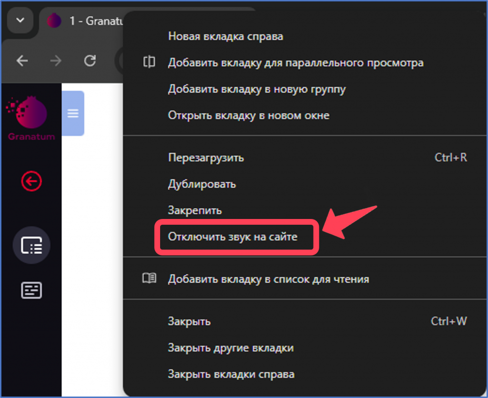This screenshot has width=488, height=398.
Task: Click the split view icon in menu
Action: tap(149, 62)
